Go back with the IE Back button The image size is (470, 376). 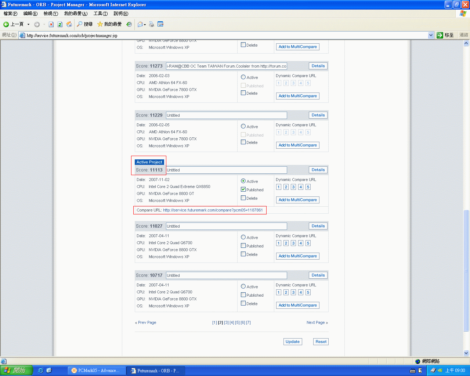pyautogui.click(x=13, y=24)
